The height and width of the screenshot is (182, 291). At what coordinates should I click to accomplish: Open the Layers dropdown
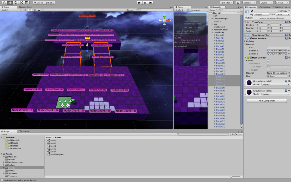pos(267,3)
